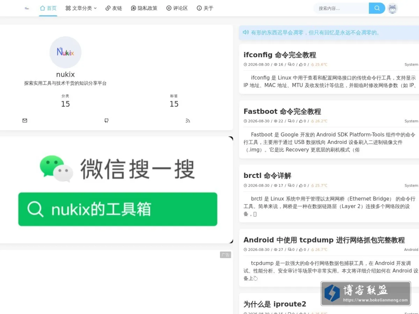419x314 pixels.
Task: Click the comments icon on ifconfig post
Action: [289, 65]
